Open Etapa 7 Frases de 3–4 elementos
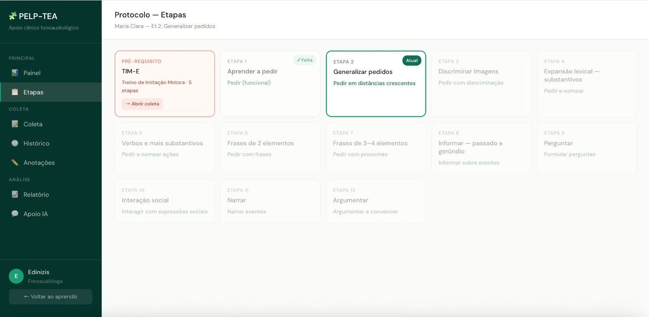 (x=376, y=148)
